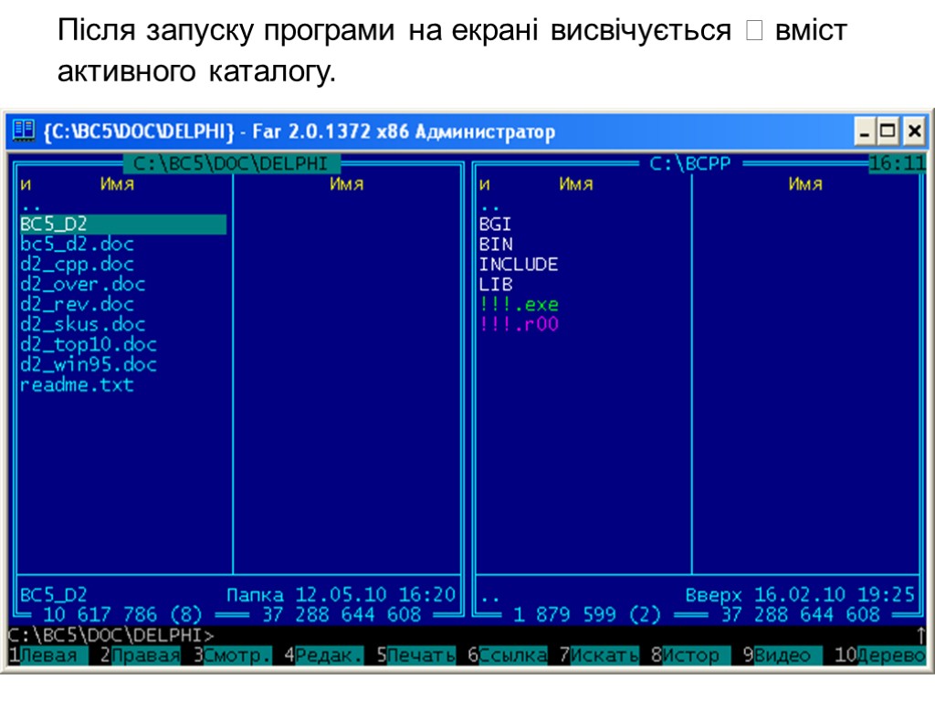Click the first Имя column header in right panel
The image size is (935, 701).
tap(576, 184)
